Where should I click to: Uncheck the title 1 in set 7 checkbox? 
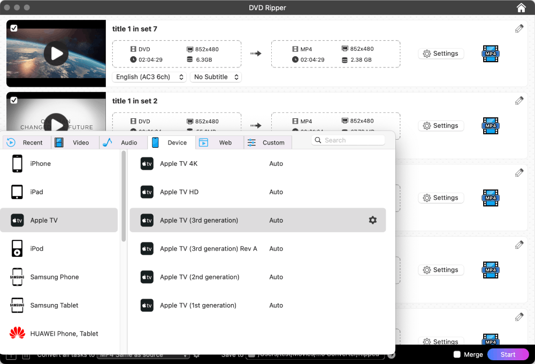14,28
